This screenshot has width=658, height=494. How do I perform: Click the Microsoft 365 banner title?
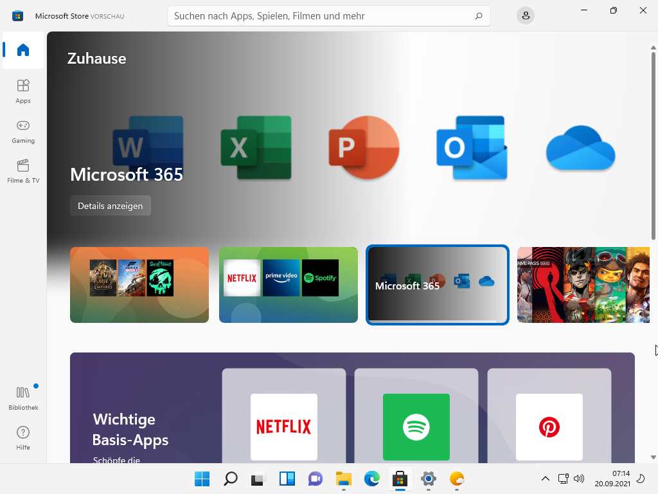point(127,174)
